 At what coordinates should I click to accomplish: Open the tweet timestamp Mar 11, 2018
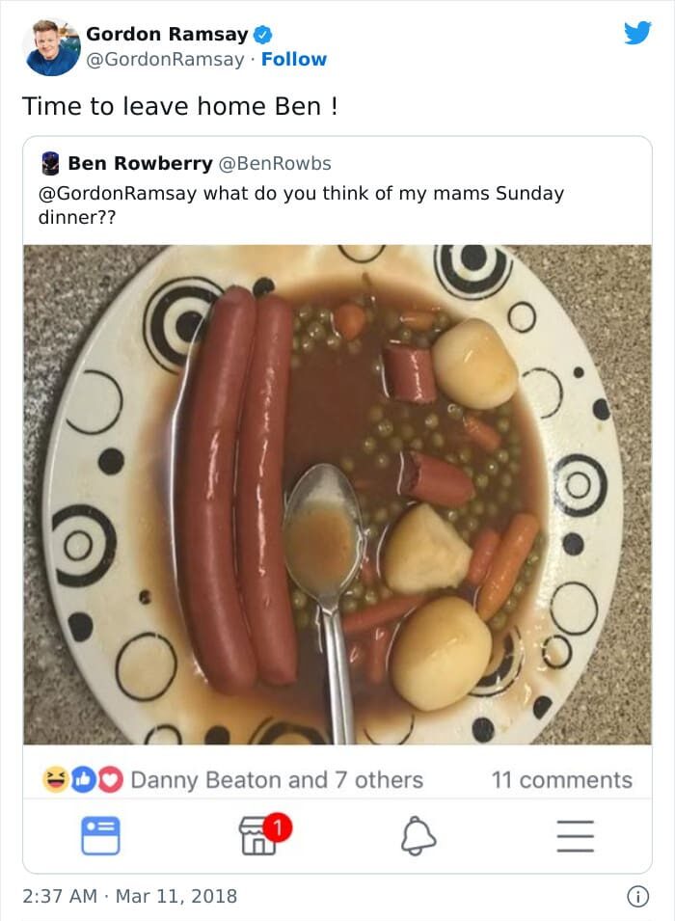point(129,896)
